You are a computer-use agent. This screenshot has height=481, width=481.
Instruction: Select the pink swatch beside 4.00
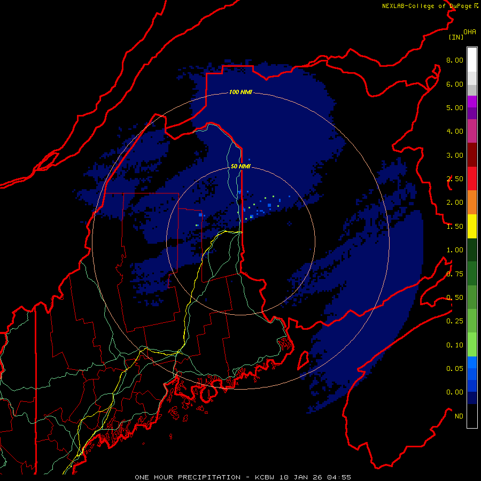pyautogui.click(x=472, y=131)
